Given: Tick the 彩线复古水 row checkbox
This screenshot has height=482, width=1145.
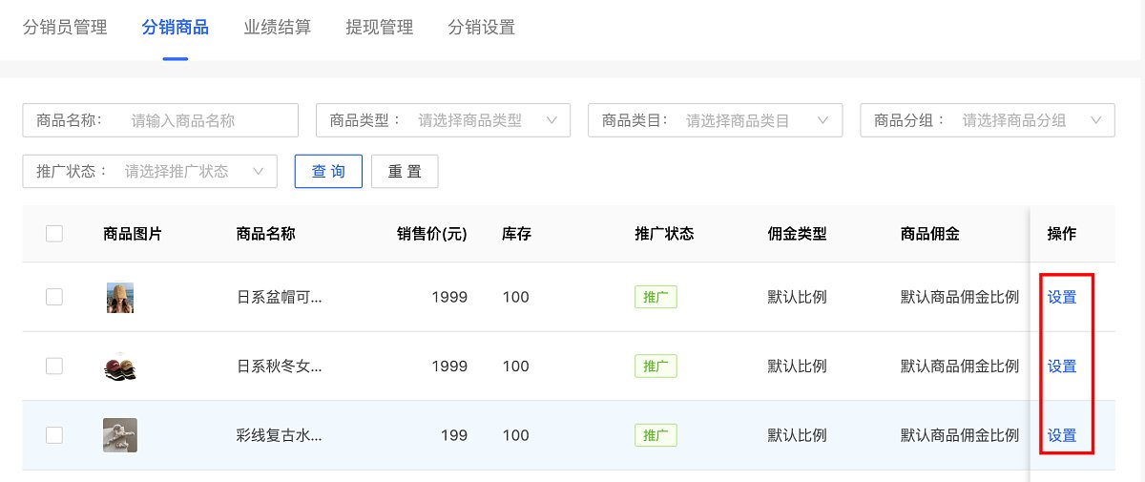Looking at the screenshot, I should (x=54, y=435).
